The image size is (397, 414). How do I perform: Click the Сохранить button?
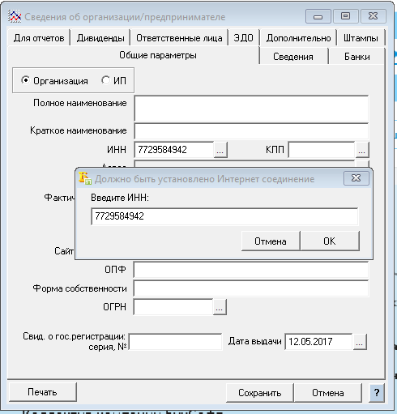pyautogui.click(x=260, y=393)
